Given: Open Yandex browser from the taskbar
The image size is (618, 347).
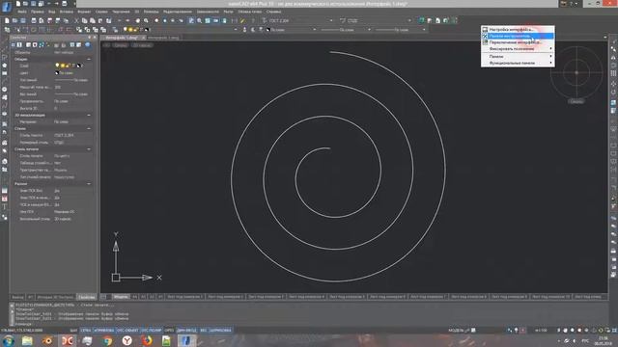Looking at the screenshot, I should [126, 340].
